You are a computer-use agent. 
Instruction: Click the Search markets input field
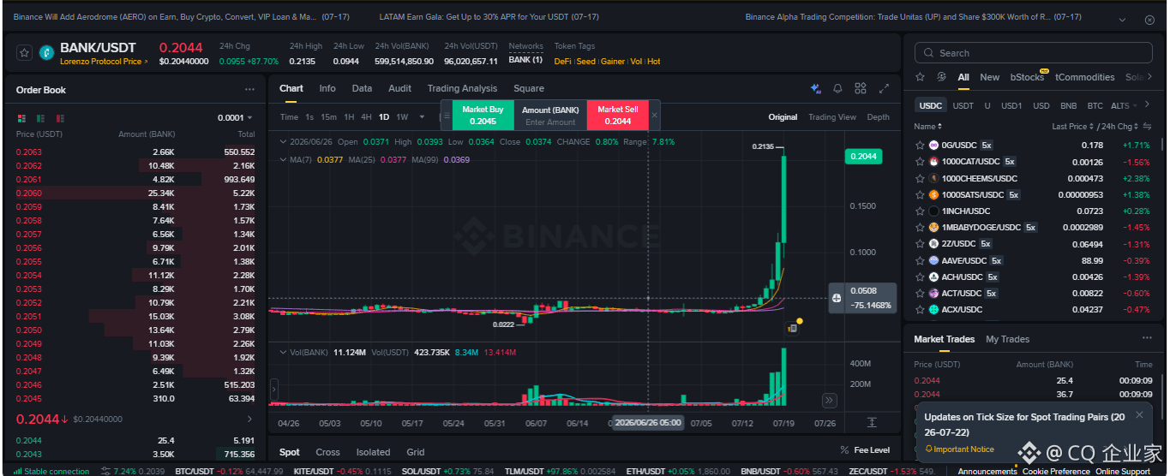point(1035,53)
